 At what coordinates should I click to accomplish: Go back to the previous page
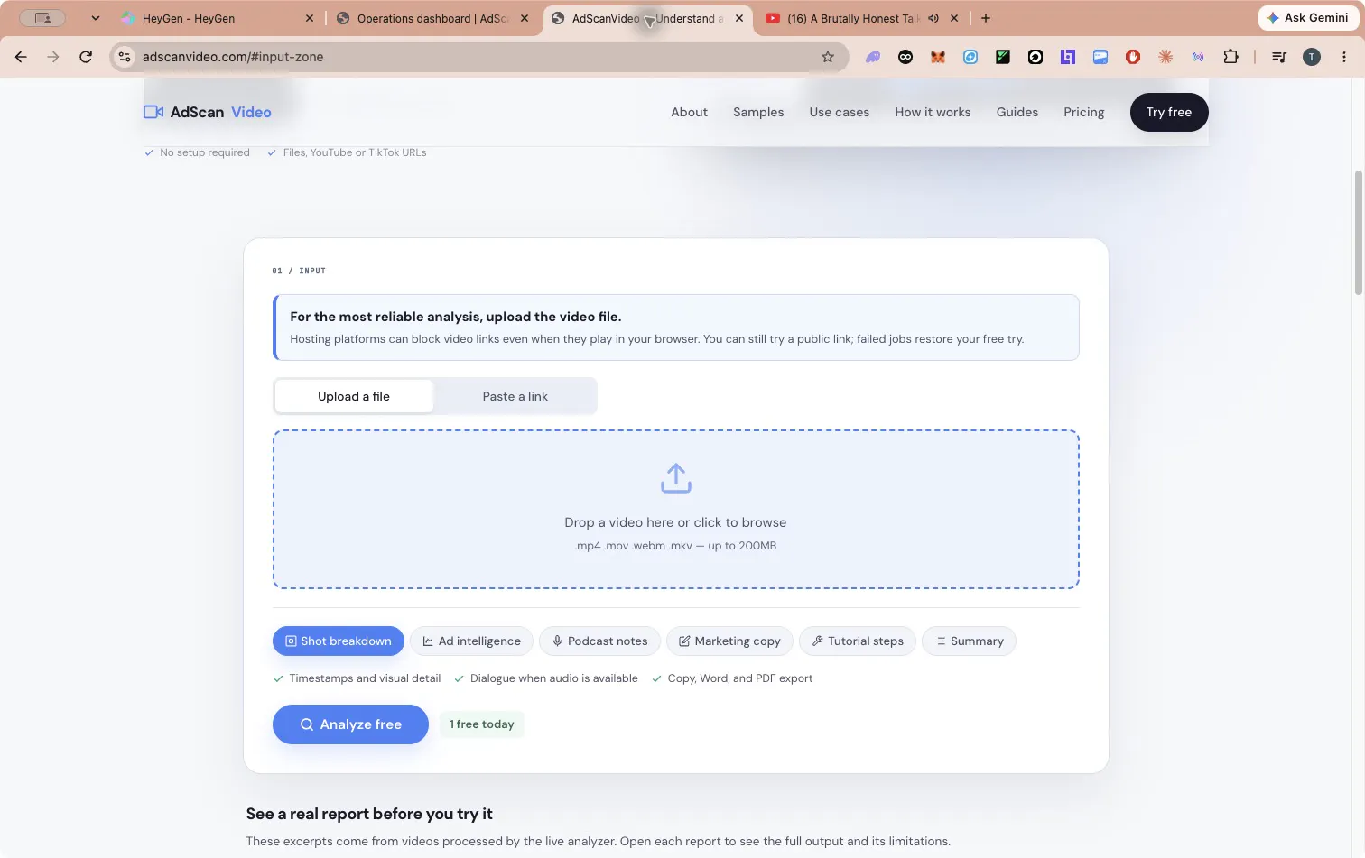point(21,57)
